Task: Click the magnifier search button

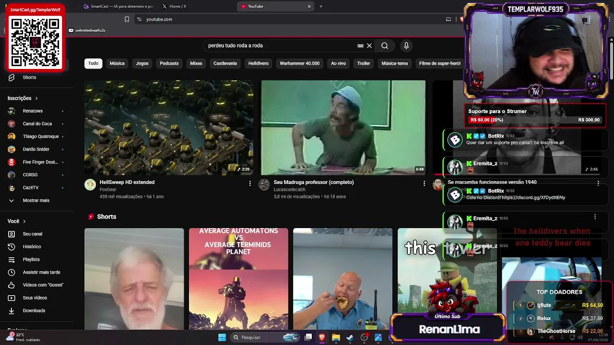Action: (385, 46)
